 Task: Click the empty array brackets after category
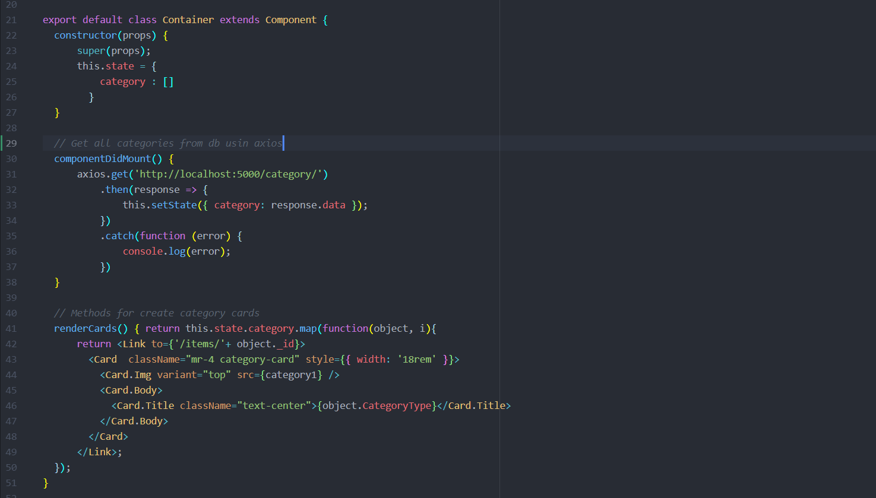[x=168, y=81]
